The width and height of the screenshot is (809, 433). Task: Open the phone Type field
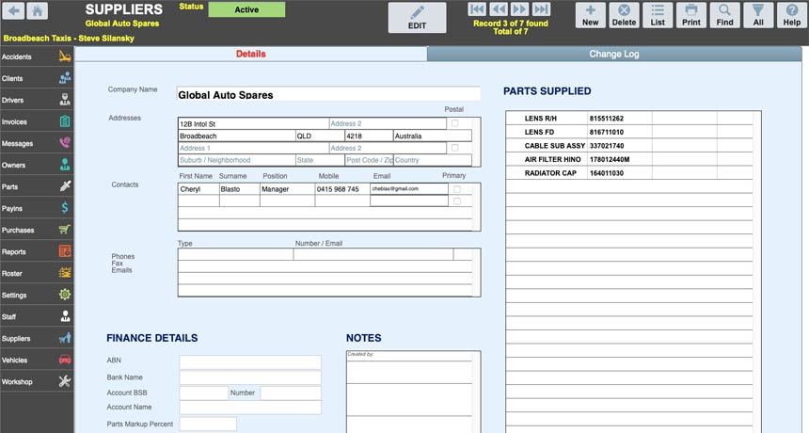[235, 254]
